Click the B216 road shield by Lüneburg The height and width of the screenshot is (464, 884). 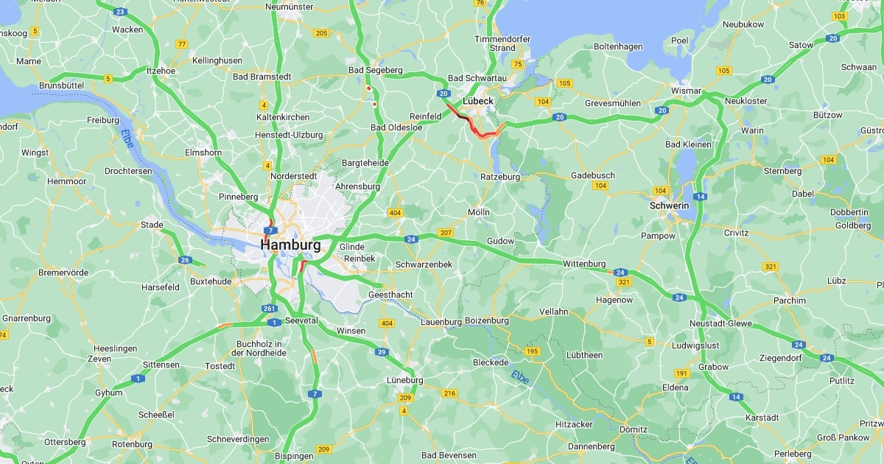click(x=449, y=393)
